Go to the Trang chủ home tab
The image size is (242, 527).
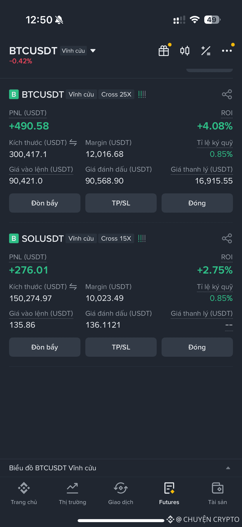[x=24, y=494]
